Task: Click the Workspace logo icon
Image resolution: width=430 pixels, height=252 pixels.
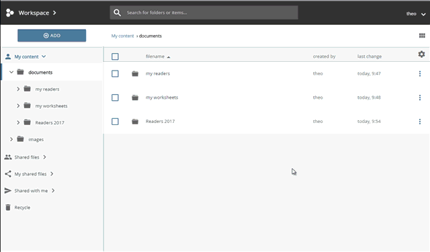Action: point(10,13)
